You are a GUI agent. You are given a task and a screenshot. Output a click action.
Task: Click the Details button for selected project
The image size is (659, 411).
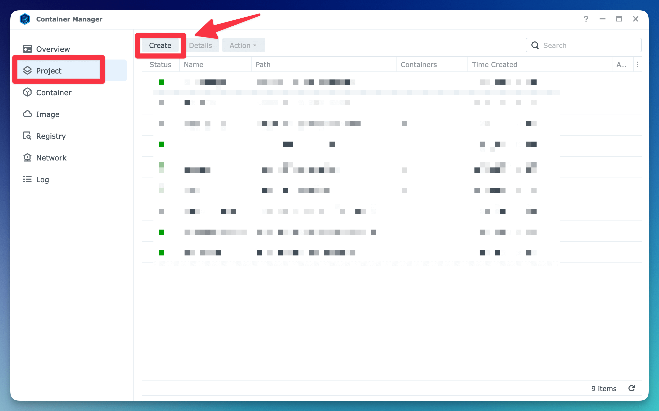200,46
